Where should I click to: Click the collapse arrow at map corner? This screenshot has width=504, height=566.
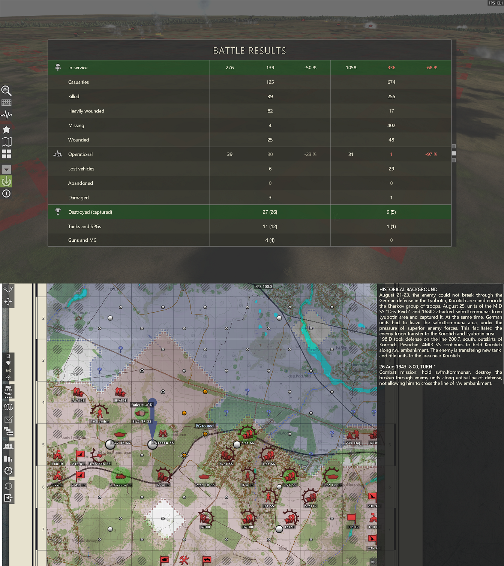pyautogui.click(x=373, y=562)
